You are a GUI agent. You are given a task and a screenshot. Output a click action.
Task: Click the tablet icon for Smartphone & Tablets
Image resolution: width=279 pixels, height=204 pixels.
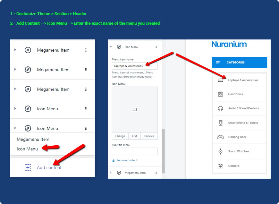click(220, 123)
